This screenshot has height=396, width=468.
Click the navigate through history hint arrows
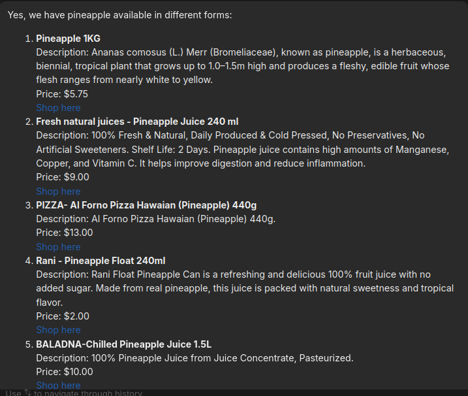coord(27,392)
